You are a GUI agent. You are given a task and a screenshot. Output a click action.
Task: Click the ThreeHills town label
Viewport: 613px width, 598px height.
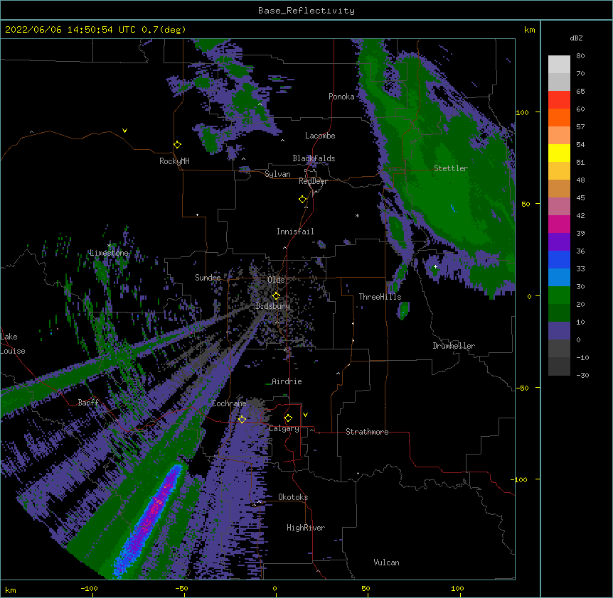[380, 297]
